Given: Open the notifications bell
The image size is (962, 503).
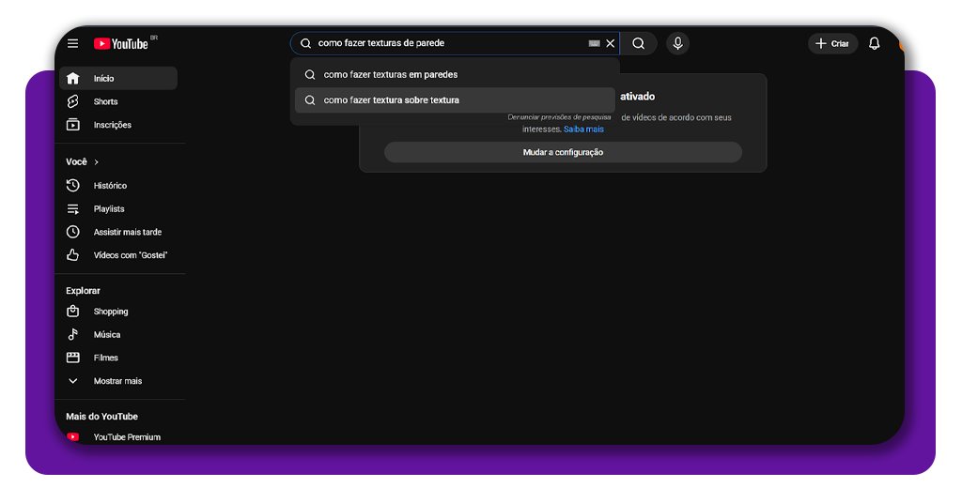Looking at the screenshot, I should pos(874,43).
